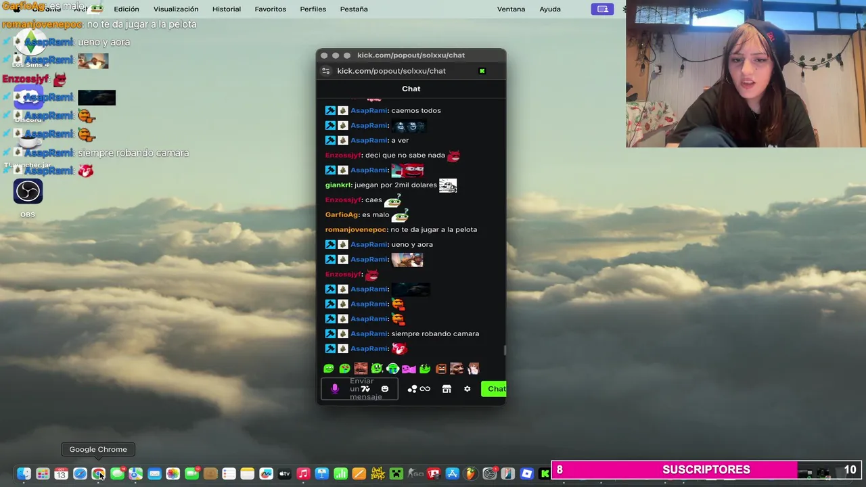866x487 pixels.
Task: Open the Music app in the Dock
Action: click(x=303, y=474)
